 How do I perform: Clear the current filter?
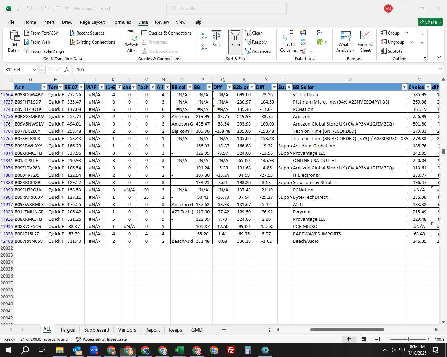254,33
